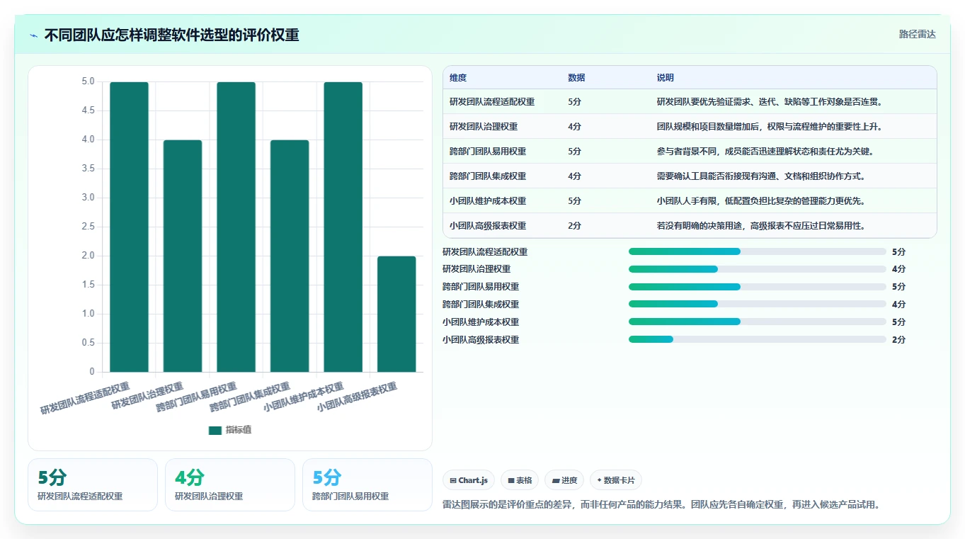Click the blue icon beside the page title
Image resolution: width=965 pixels, height=539 pixels.
34,35
